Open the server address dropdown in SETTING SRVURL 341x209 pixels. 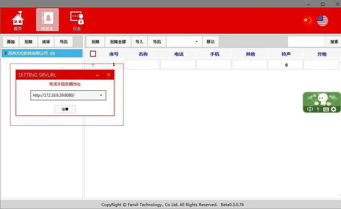coord(101,95)
